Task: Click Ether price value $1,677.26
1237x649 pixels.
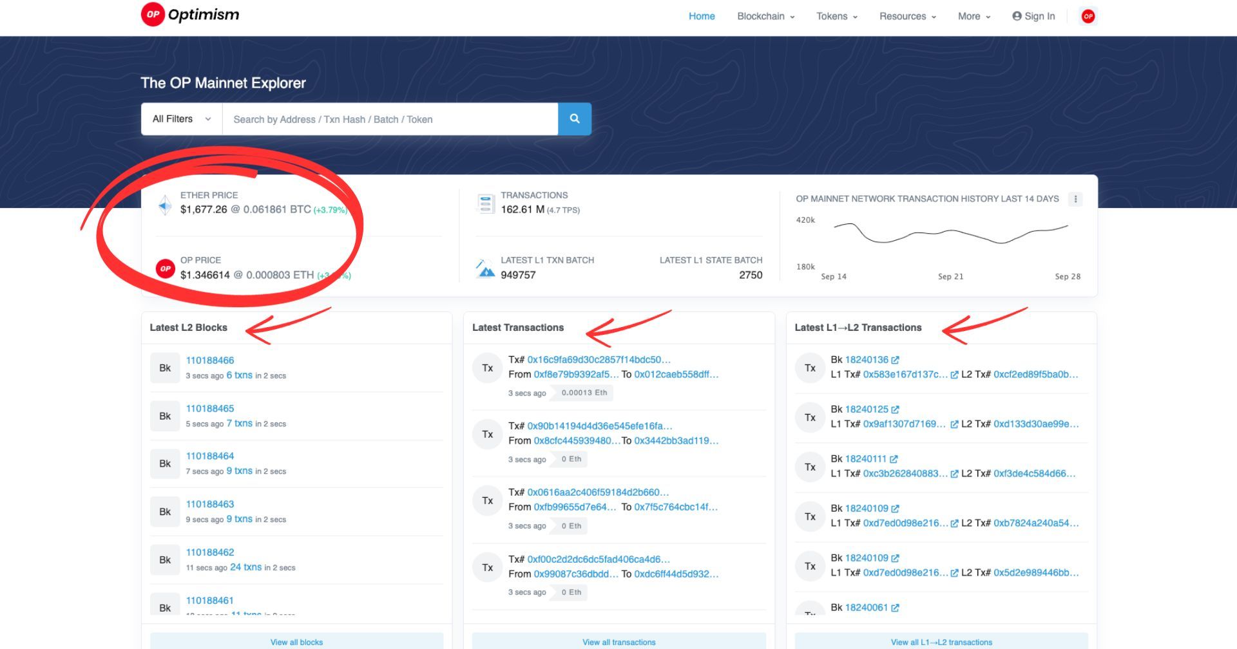Action: point(204,209)
